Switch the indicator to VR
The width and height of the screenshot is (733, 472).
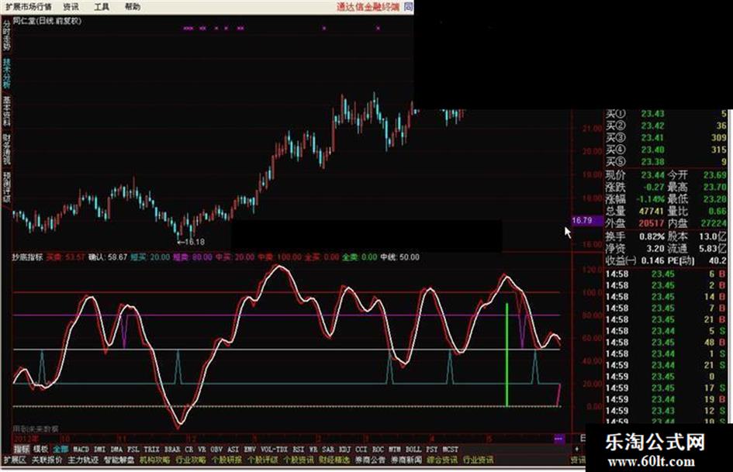tap(202, 449)
